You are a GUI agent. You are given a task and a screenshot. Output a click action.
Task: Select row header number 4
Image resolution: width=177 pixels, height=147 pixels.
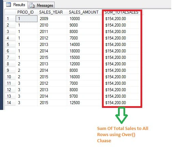[x=10, y=38]
